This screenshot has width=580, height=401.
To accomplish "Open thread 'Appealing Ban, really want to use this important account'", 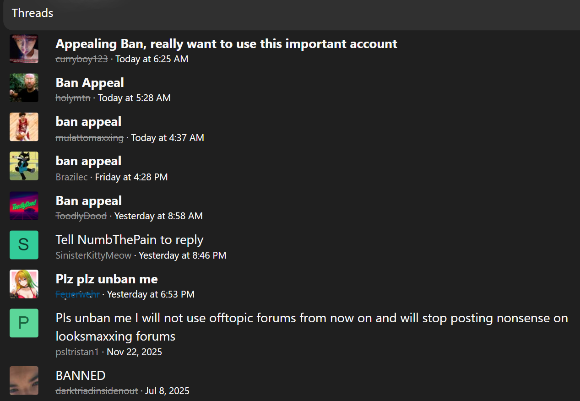I will [226, 44].
